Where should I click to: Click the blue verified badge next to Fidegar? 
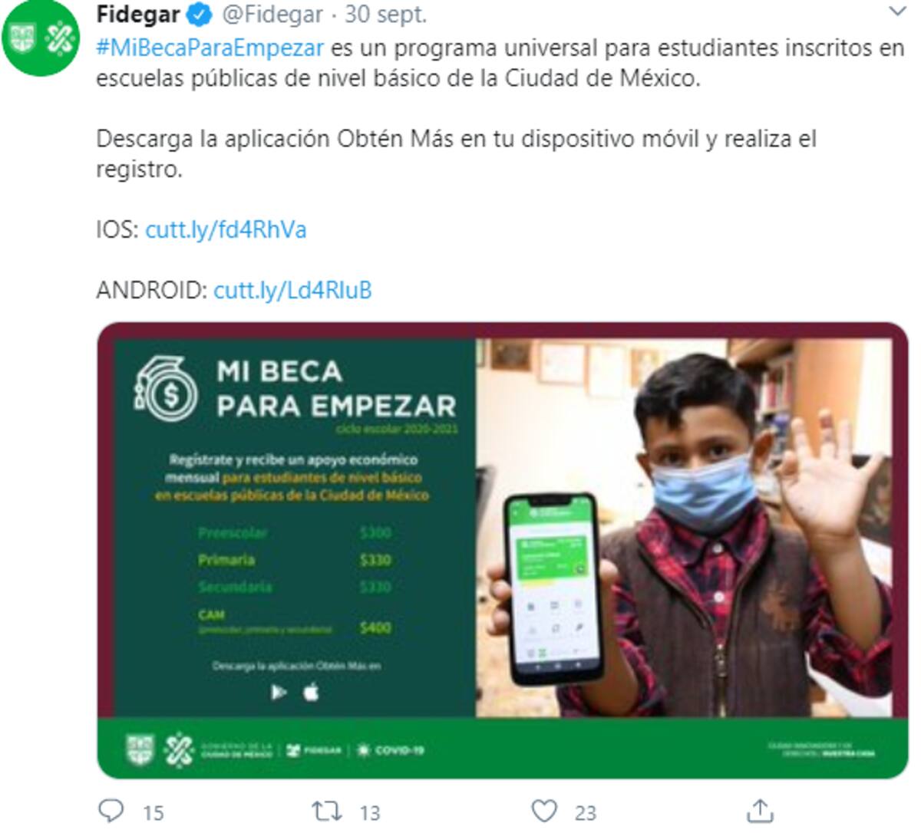[202, 14]
